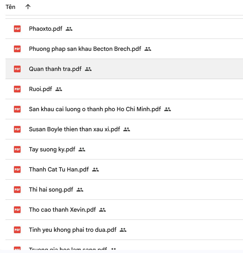The width and height of the screenshot is (243, 253).
Task: Click the shared people icon next to Quan thanh tra.pdf
Action: pyautogui.click(x=88, y=69)
